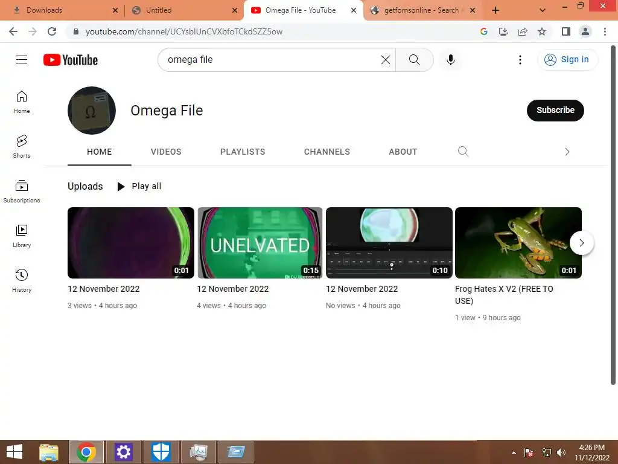
Task: Search within channel using magnifier icon
Action: pyautogui.click(x=463, y=152)
